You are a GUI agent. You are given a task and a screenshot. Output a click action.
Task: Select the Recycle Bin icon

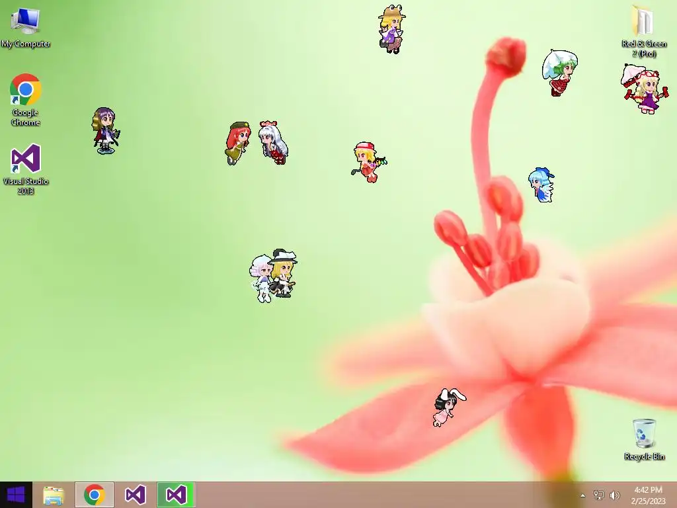(x=644, y=439)
